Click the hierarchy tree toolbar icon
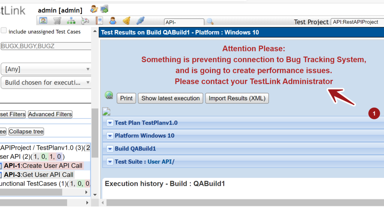This screenshot has height=220, width=384. [71, 21]
